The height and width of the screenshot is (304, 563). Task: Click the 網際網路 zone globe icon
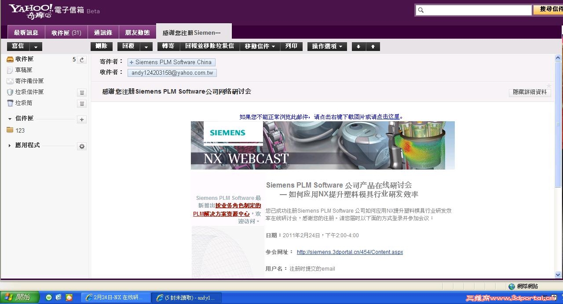pyautogui.click(x=512, y=286)
